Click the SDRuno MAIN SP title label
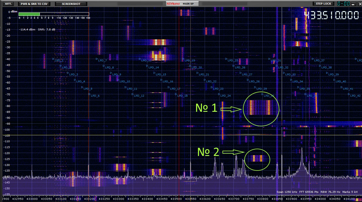The image size is (362, 202). point(182,4)
